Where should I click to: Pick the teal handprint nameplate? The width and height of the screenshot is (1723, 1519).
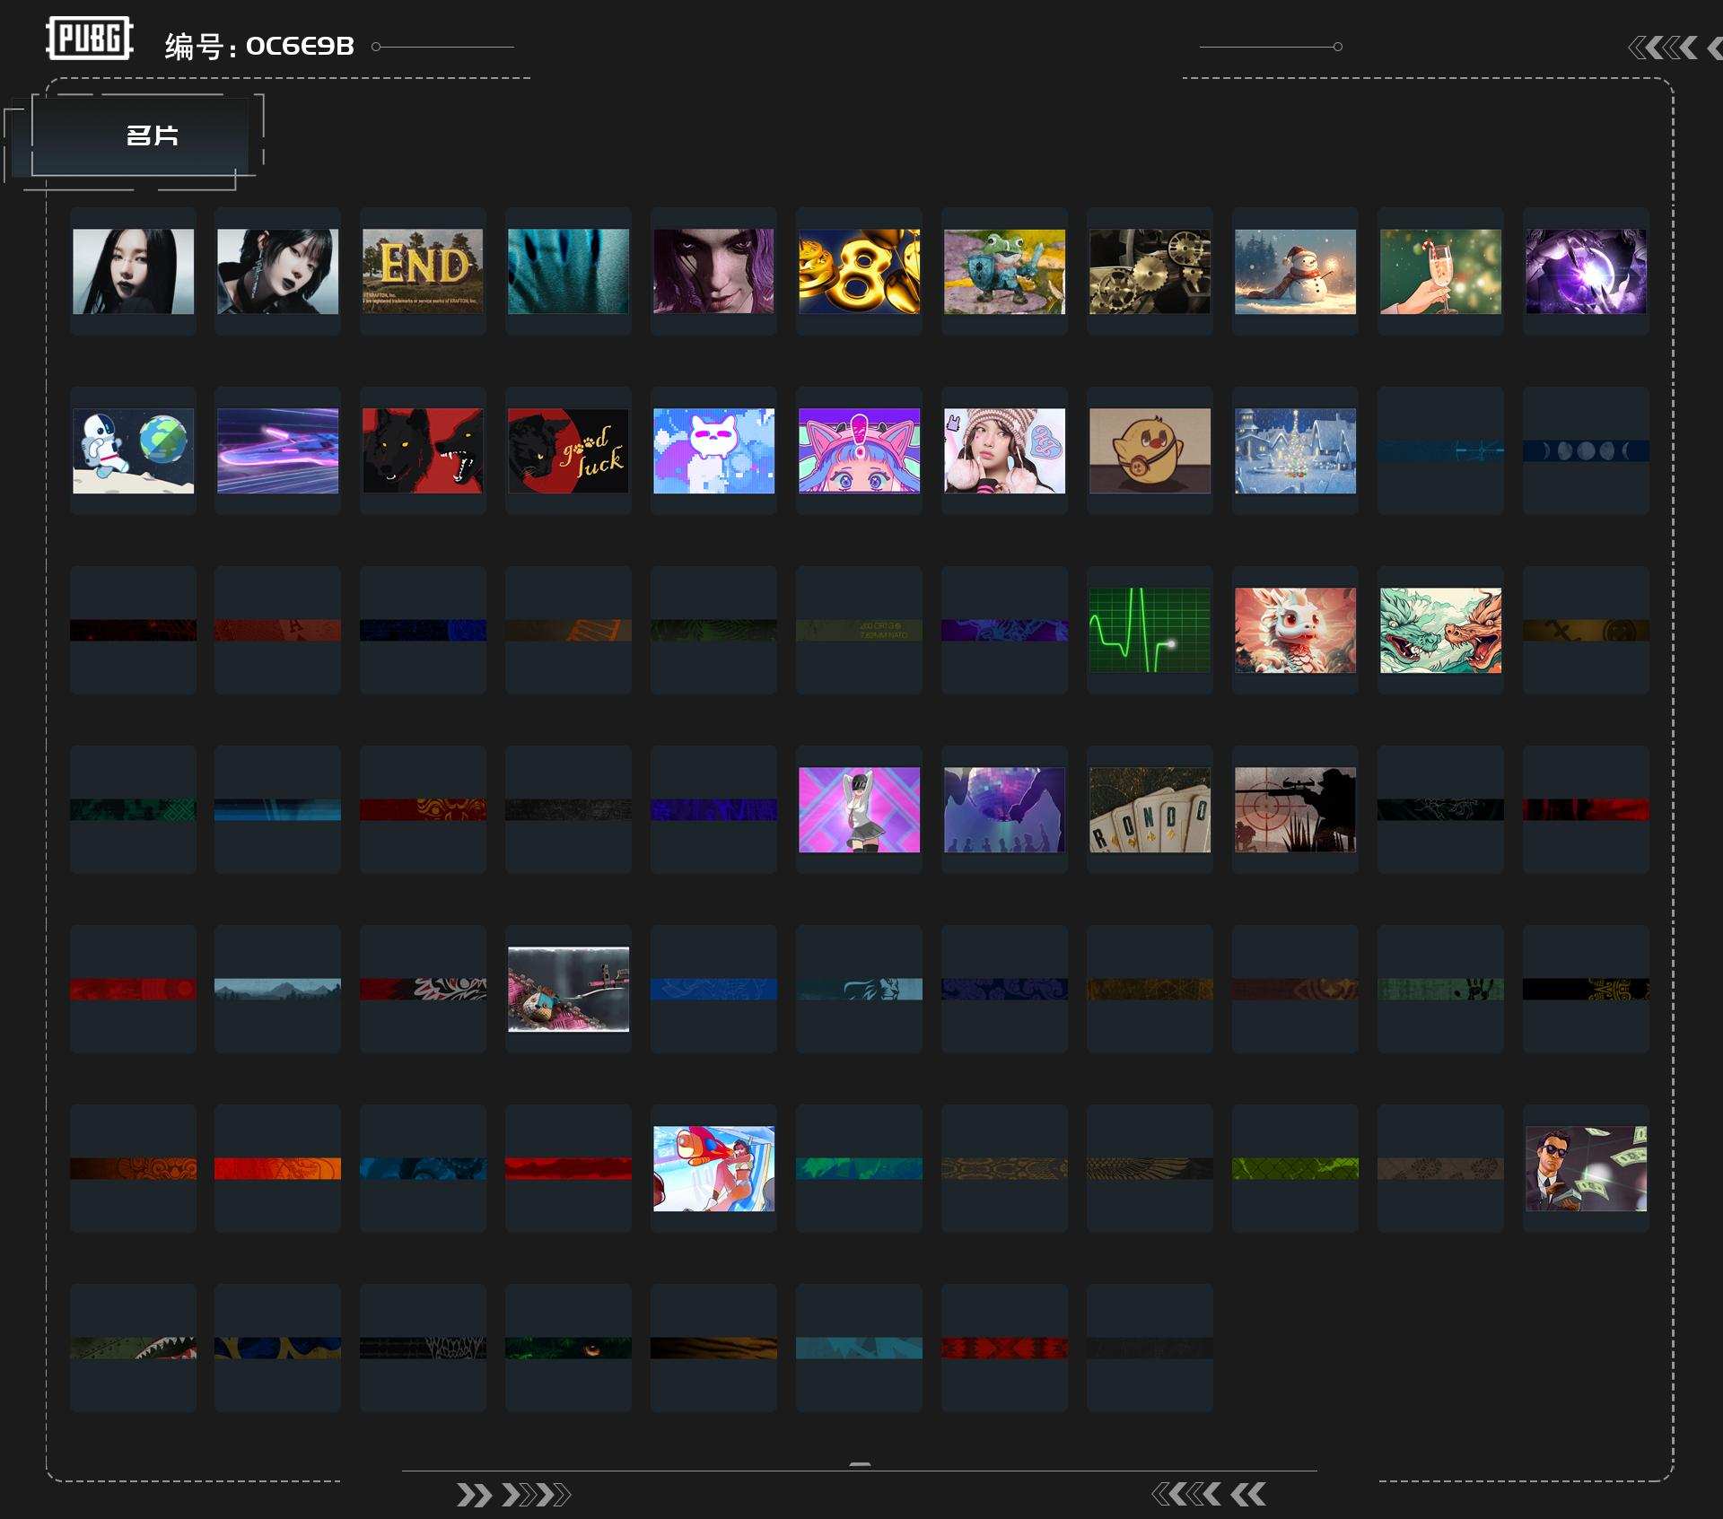(568, 271)
